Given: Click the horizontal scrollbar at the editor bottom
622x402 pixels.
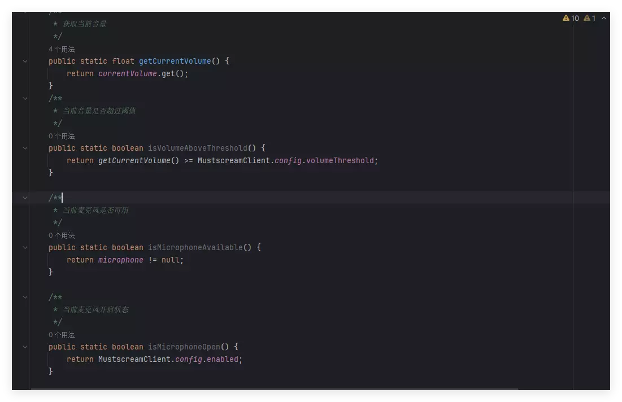Looking at the screenshot, I should click(275, 389).
